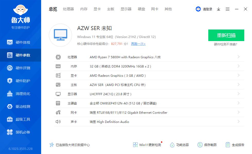Switch to the top 网卡 tab

[155, 9]
